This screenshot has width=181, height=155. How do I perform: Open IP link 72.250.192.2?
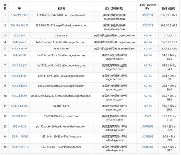coord(19,116)
